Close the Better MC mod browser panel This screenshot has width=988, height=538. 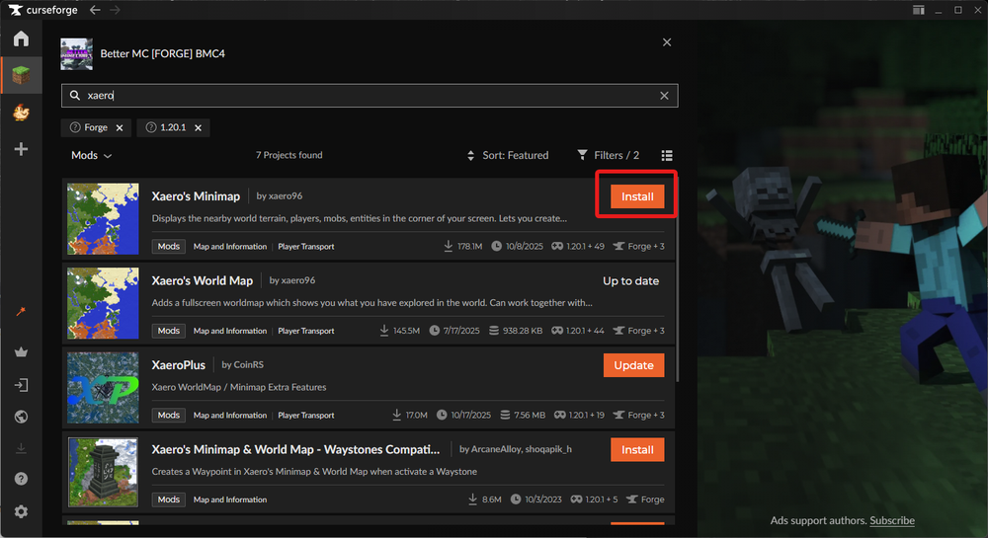click(667, 42)
